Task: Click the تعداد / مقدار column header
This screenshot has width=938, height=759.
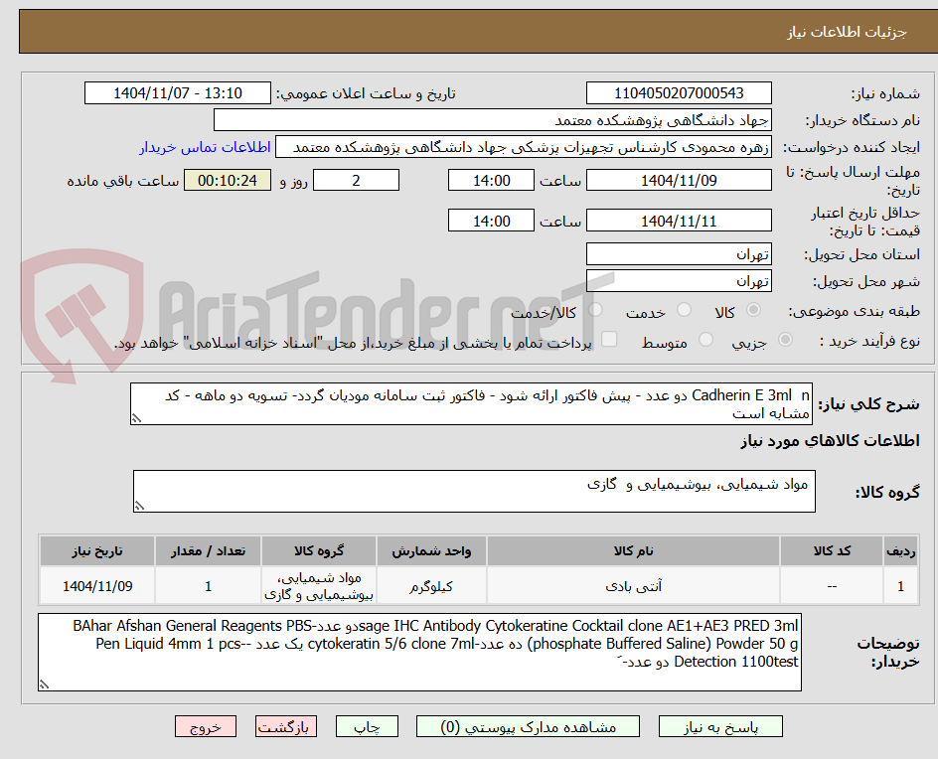Action: click(209, 550)
